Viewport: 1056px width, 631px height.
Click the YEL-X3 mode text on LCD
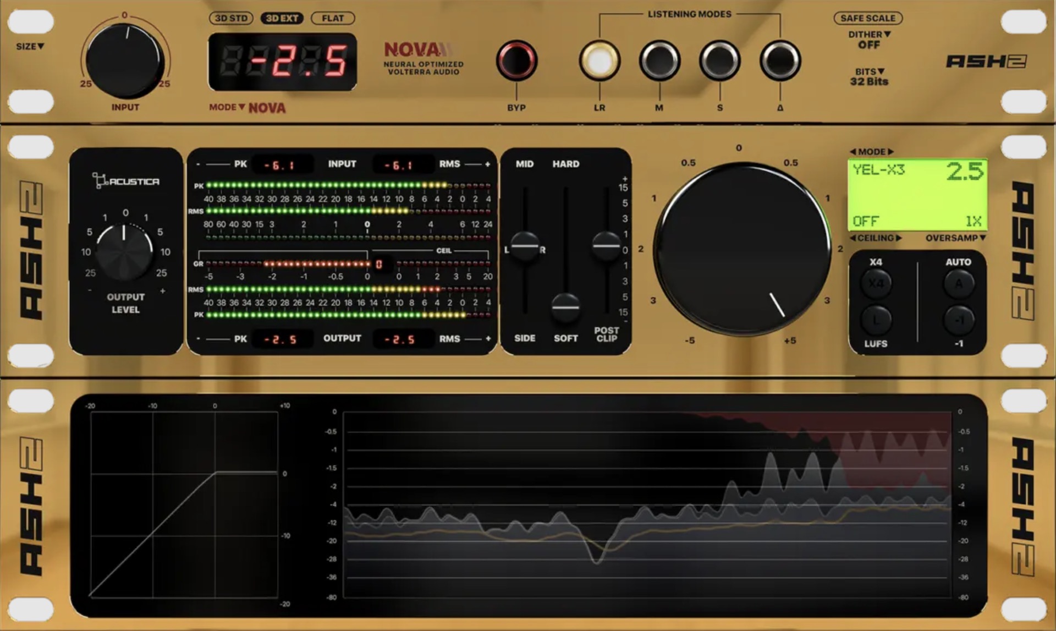tap(878, 170)
